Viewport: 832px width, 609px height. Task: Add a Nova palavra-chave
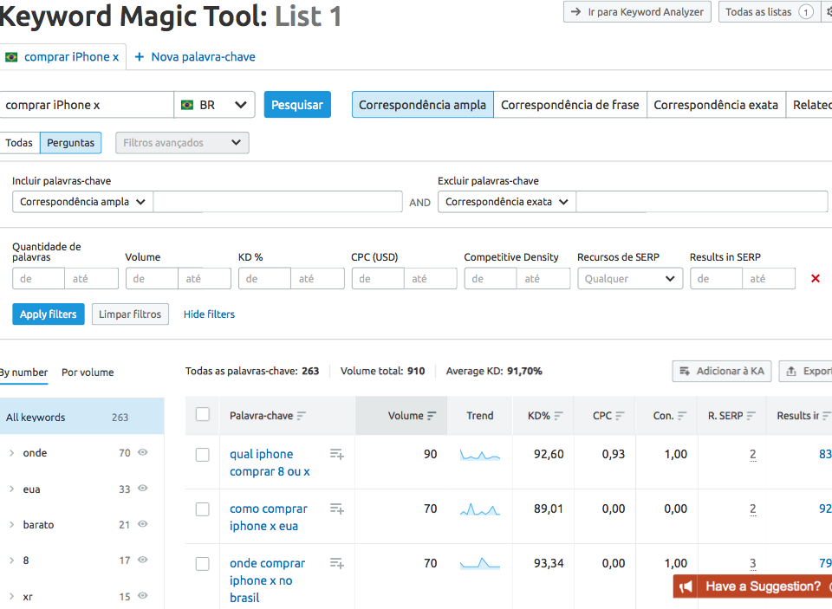pyautogui.click(x=195, y=57)
